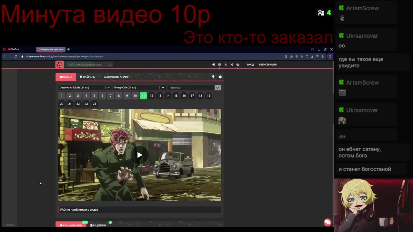Select episode 20 button
The image size is (413, 232).
pyautogui.click(x=62, y=104)
